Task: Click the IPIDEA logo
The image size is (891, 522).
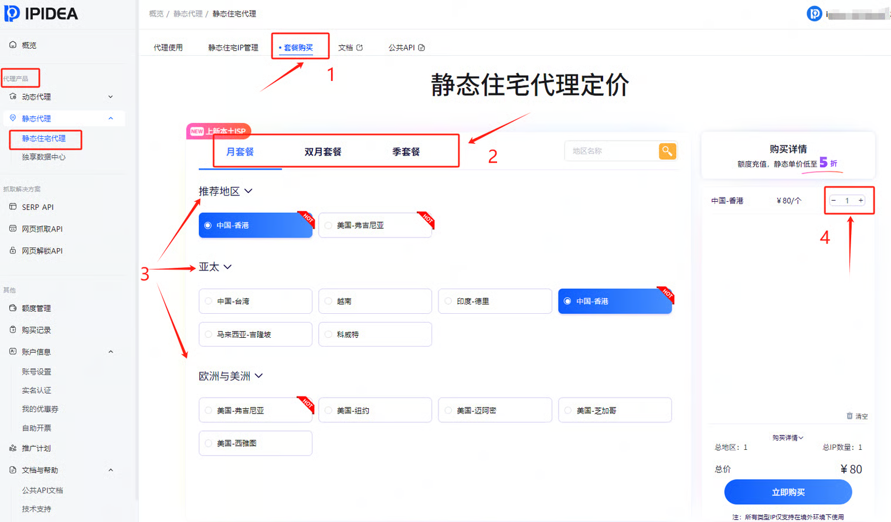Action: click(x=41, y=13)
